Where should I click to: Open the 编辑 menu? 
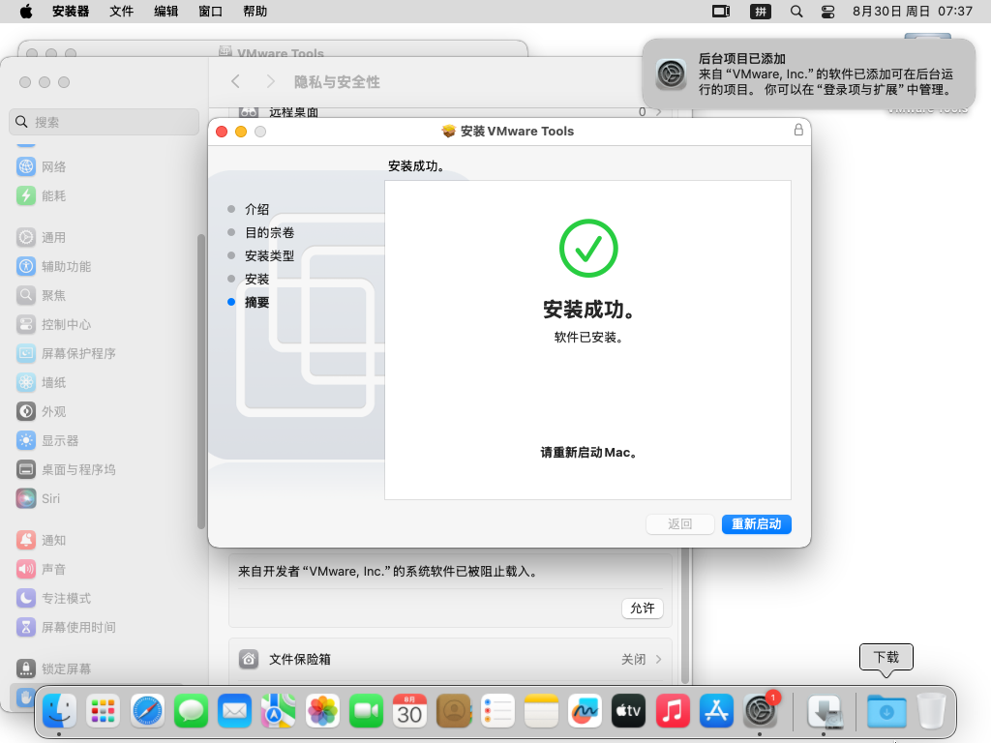(x=165, y=12)
